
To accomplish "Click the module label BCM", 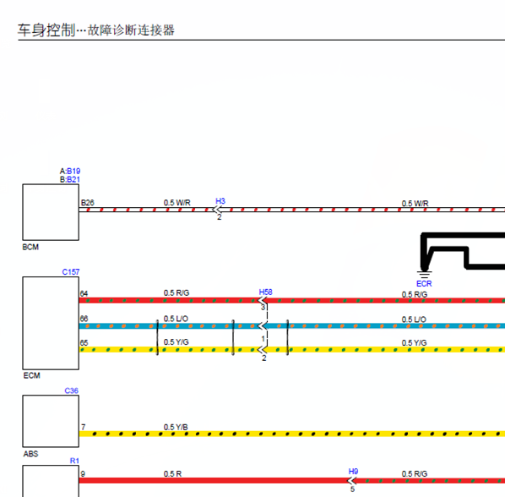I will coord(30,247).
